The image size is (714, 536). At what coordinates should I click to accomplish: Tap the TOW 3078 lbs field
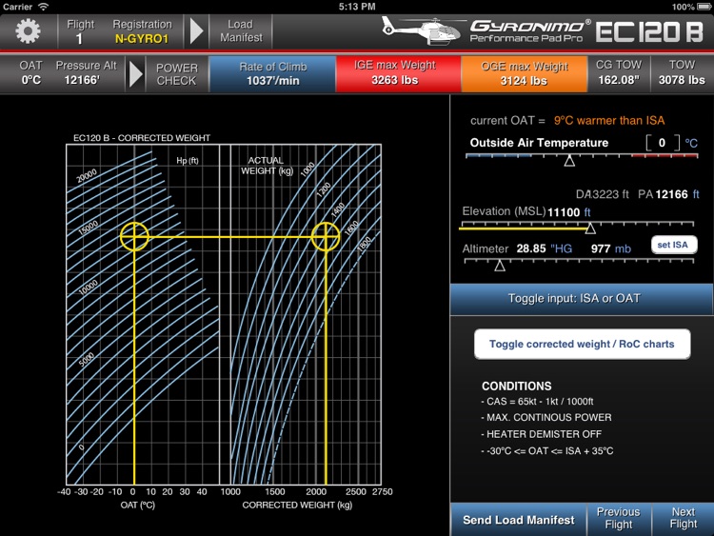682,73
